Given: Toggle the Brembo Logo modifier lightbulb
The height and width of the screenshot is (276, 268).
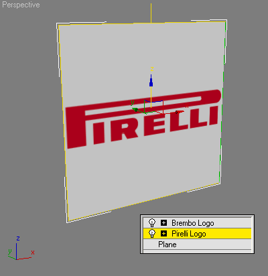Looking at the screenshot, I should (152, 222).
